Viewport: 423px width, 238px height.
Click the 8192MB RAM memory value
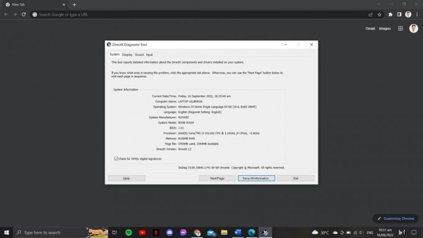click(x=187, y=139)
